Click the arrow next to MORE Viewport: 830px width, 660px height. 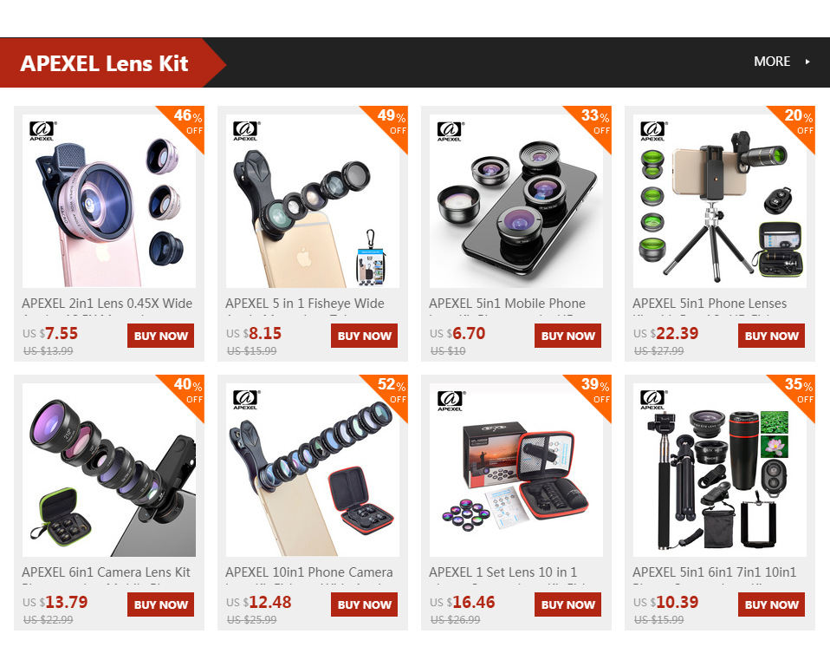pyautogui.click(x=807, y=62)
